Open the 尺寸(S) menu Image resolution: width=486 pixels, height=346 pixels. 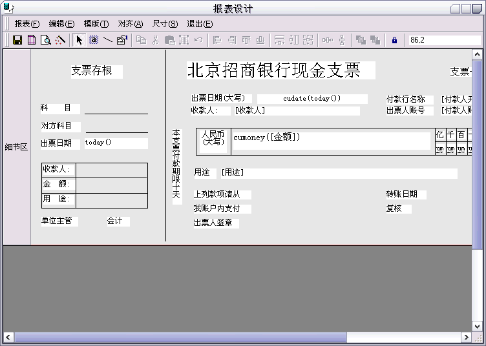[x=165, y=24]
